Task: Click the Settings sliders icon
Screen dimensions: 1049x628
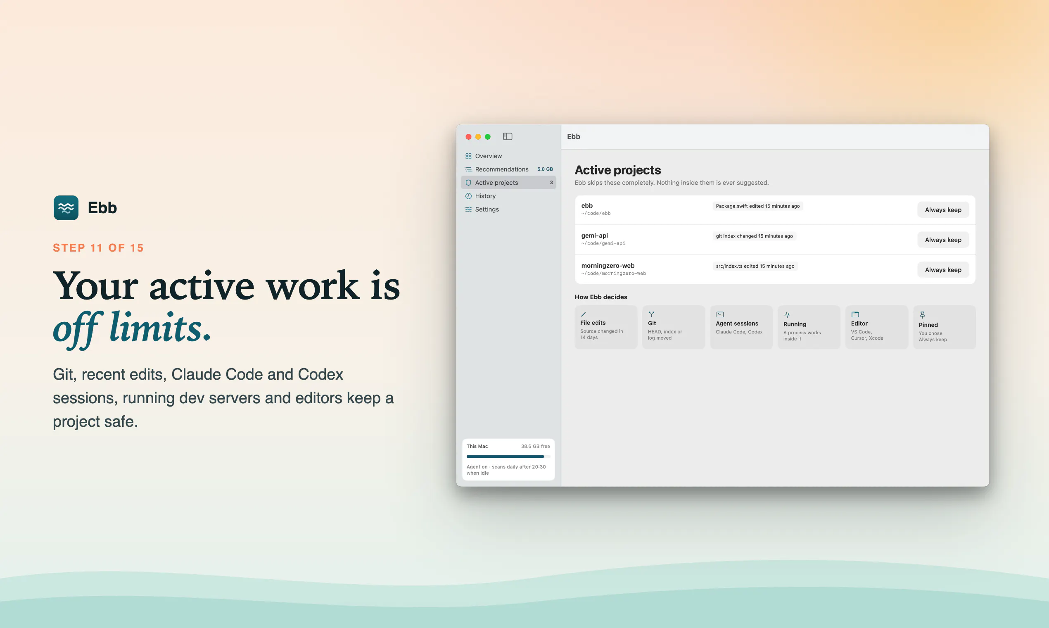Action: [x=468, y=209]
